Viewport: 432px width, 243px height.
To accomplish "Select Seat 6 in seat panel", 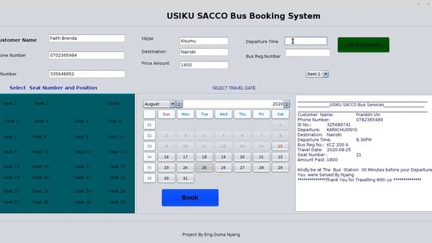I will 115,121.
